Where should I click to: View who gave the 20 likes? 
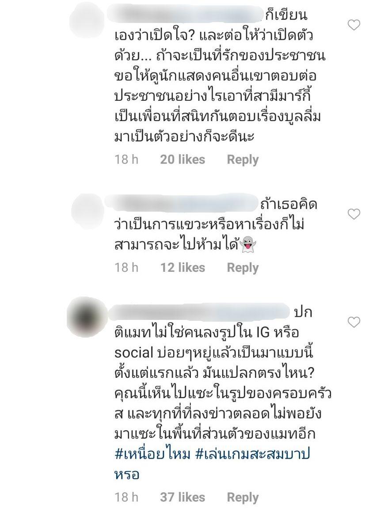[x=182, y=160]
